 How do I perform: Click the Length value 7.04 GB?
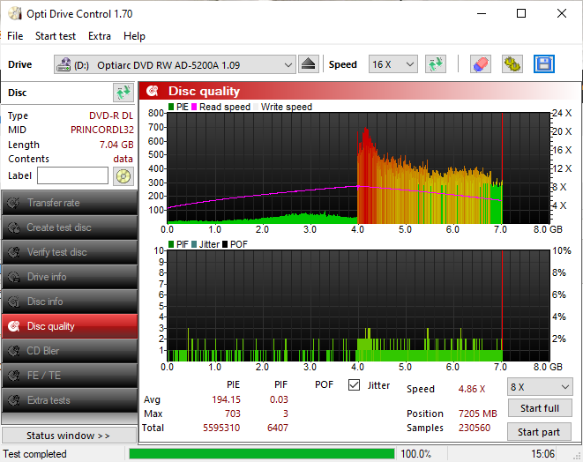click(x=116, y=145)
